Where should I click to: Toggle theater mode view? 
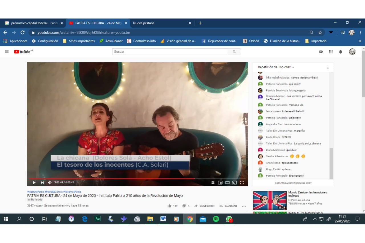(x=227, y=183)
